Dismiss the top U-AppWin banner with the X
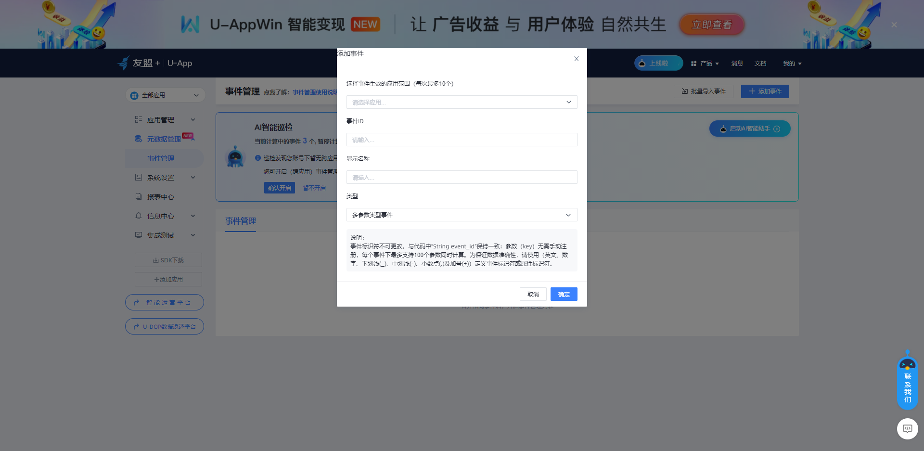Viewport: 924px width, 451px height. 894,25
